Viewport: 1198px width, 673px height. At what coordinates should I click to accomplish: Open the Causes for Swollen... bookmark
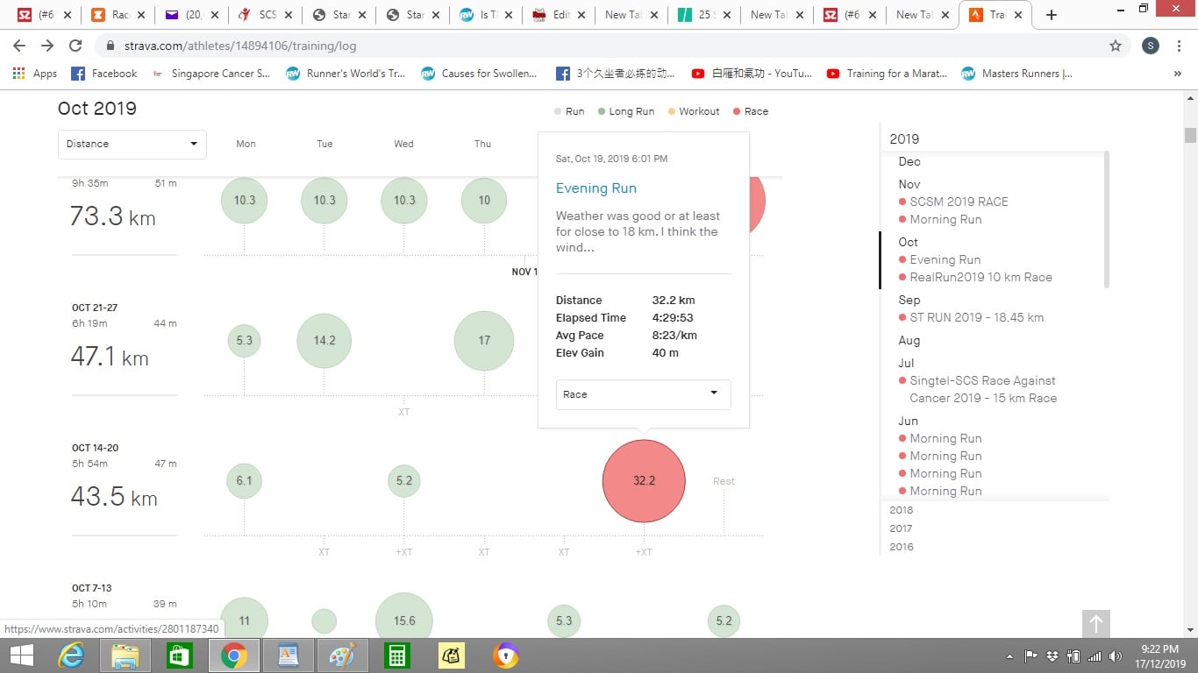coord(479,74)
